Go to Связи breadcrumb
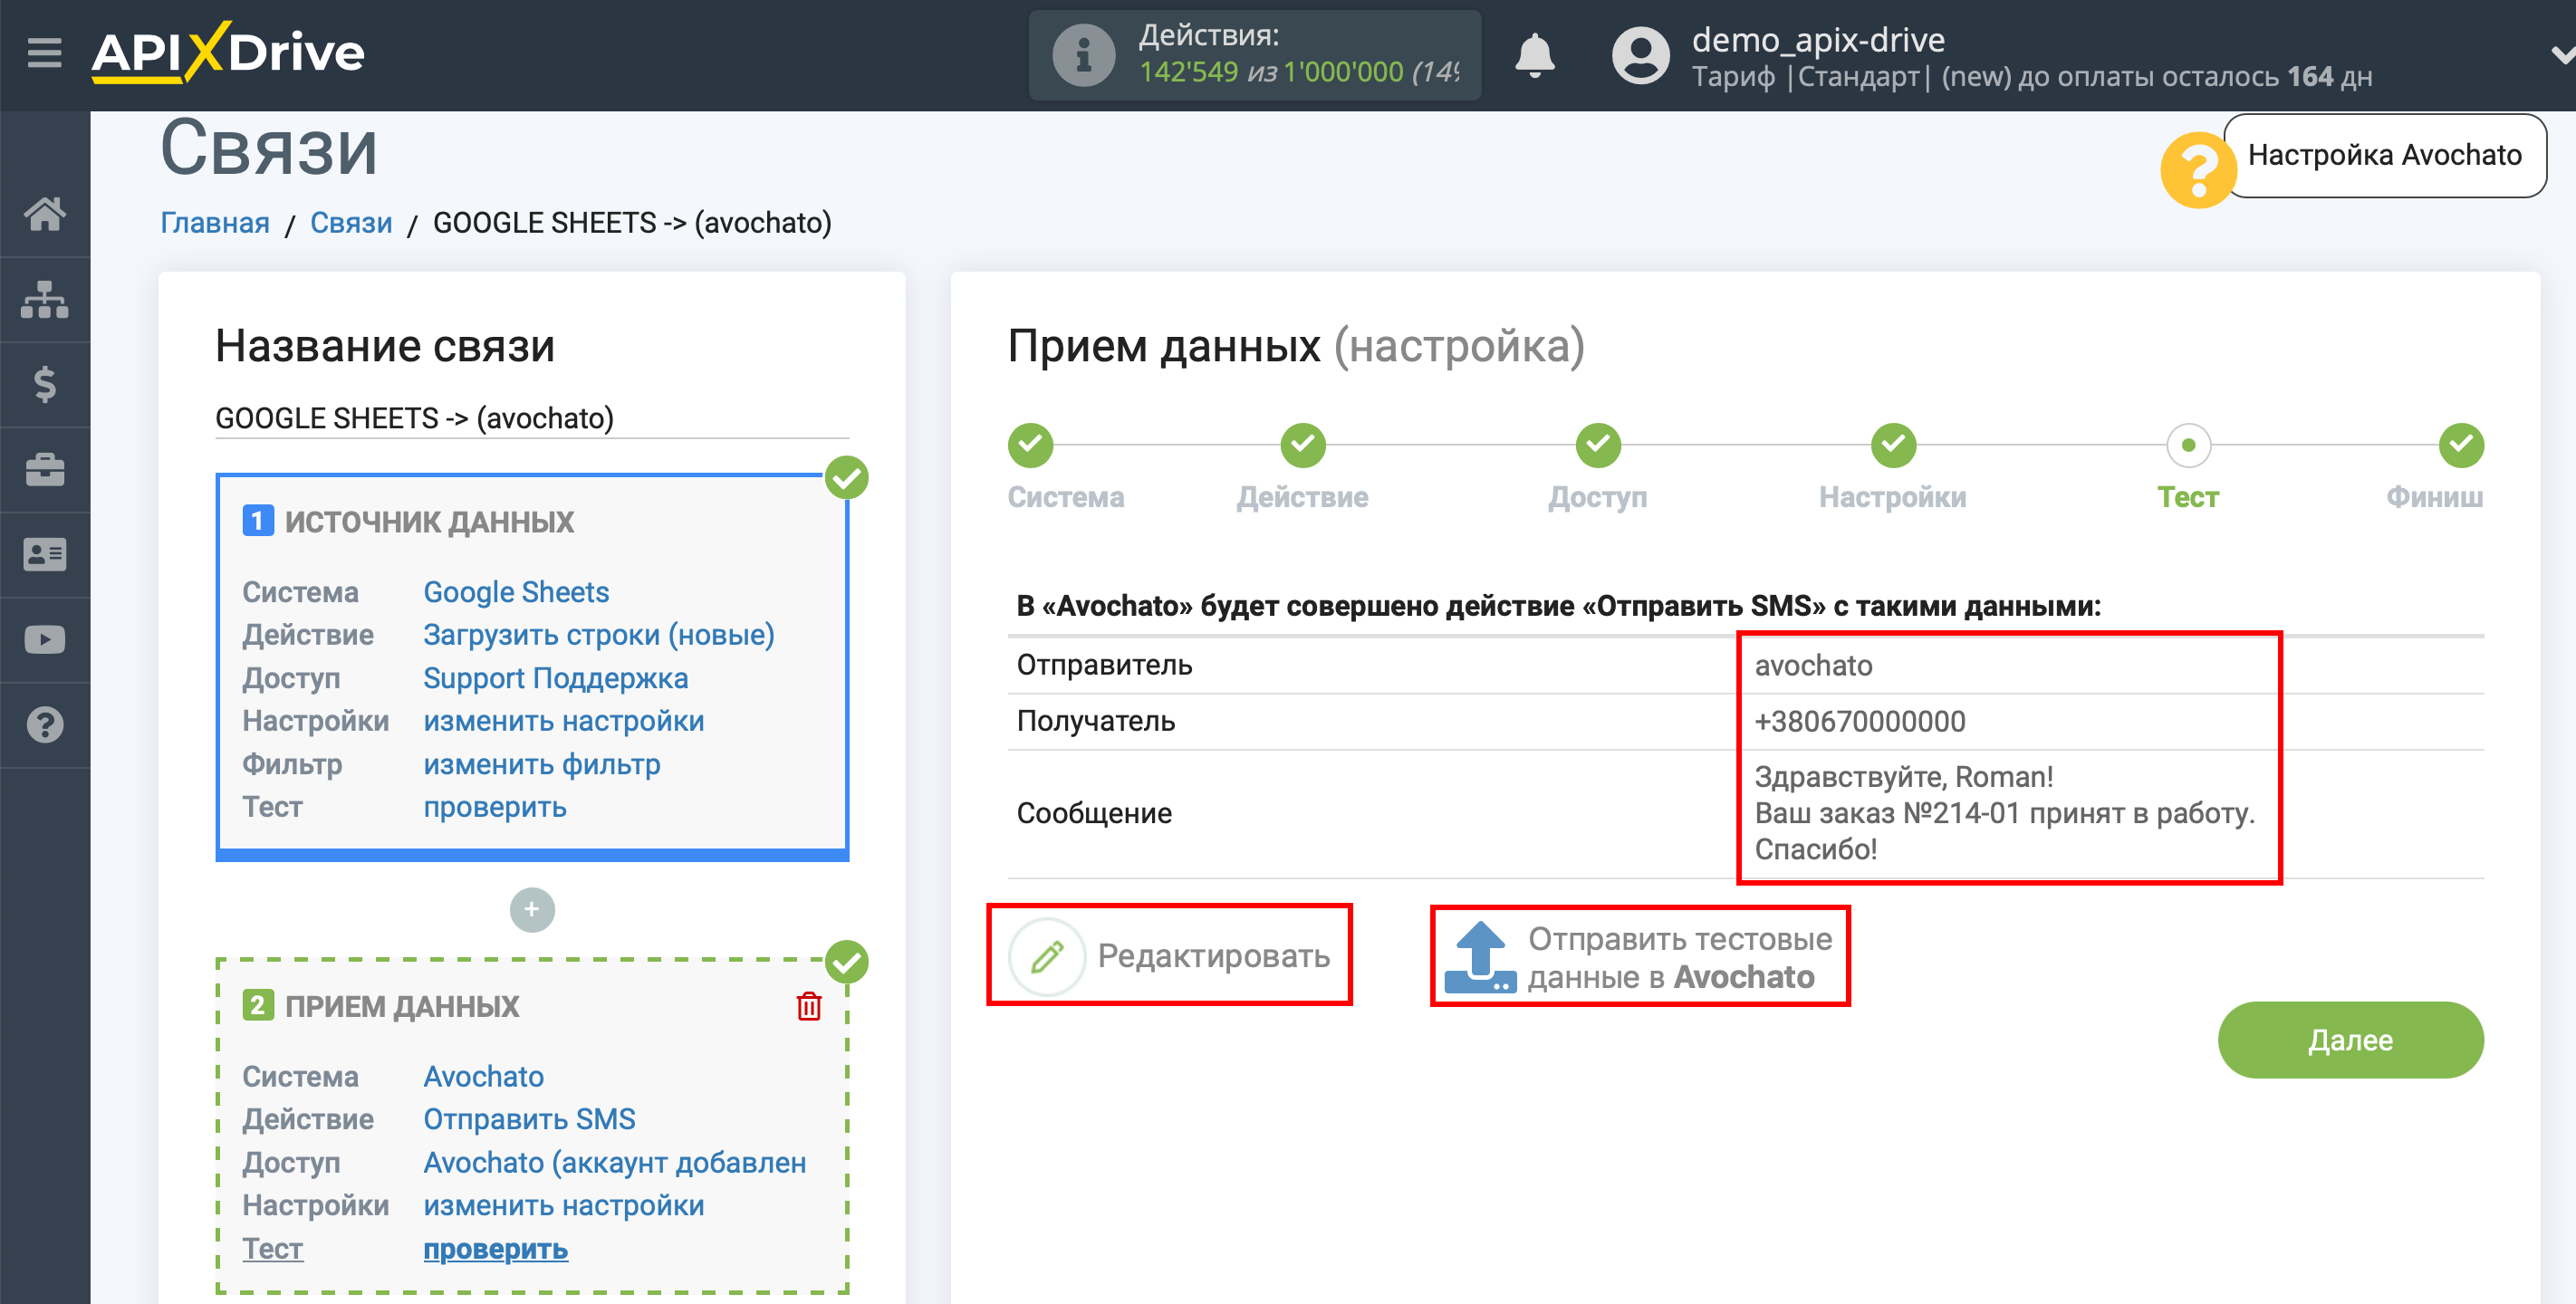This screenshot has width=2576, height=1304. point(351,222)
